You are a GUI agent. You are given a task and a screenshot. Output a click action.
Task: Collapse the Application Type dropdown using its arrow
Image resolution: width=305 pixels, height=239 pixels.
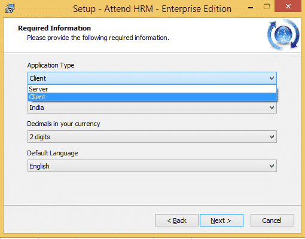pos(272,78)
